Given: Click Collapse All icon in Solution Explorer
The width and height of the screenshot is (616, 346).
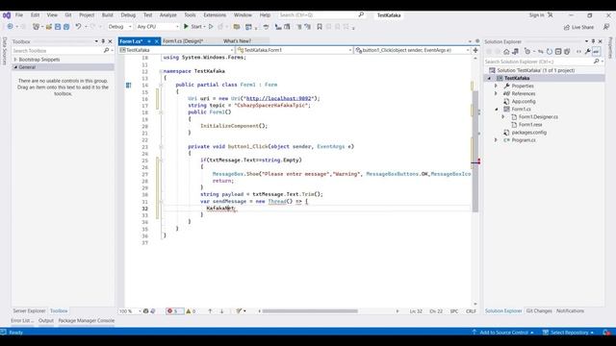Looking at the screenshot, I should (x=558, y=51).
